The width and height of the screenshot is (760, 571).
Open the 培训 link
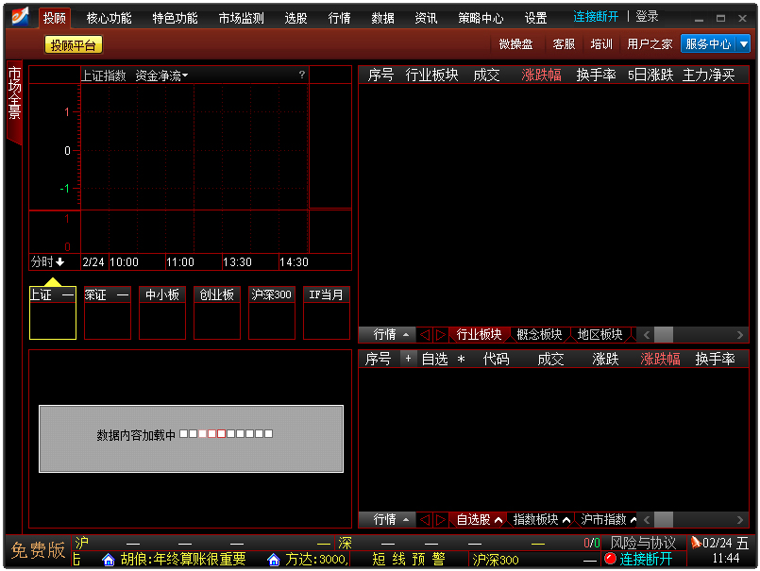pos(601,44)
